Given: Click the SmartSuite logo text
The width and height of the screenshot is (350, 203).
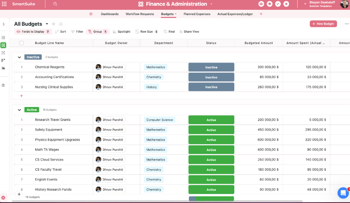Looking at the screenshot, I should click(x=24, y=4).
